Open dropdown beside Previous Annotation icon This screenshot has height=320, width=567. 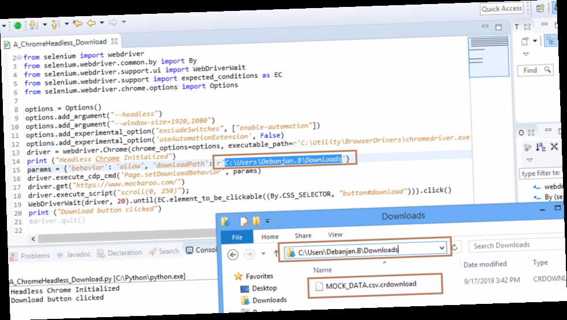tap(66, 24)
